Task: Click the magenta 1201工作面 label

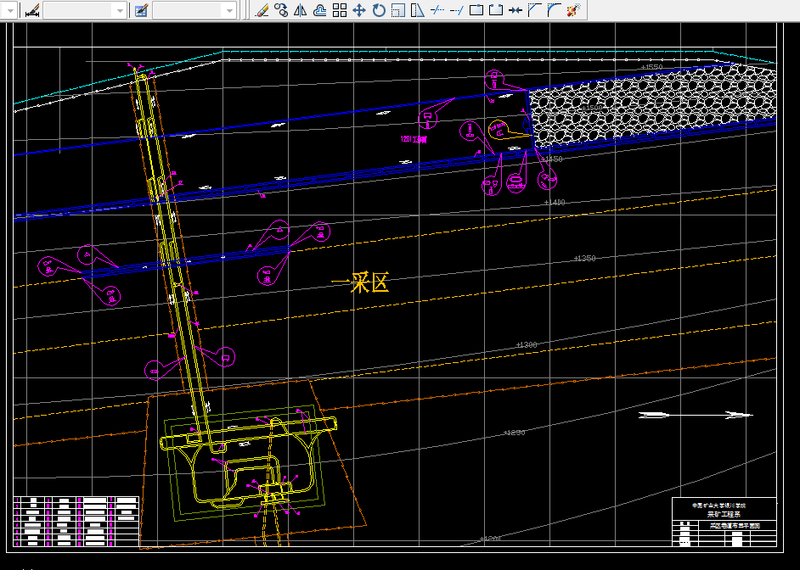Action: pyautogui.click(x=414, y=139)
